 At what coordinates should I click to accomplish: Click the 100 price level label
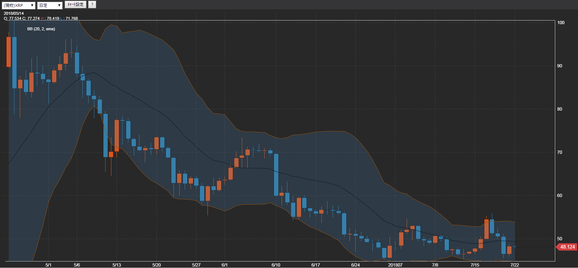pyautogui.click(x=561, y=22)
